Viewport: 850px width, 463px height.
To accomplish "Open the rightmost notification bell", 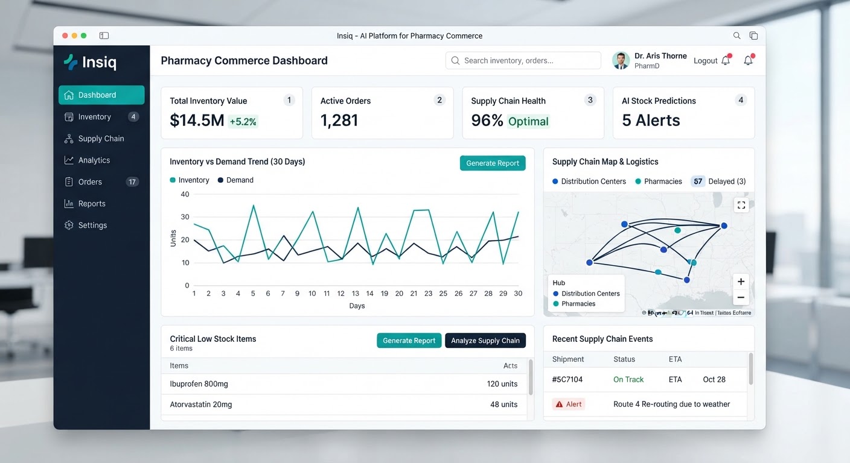I will click(749, 60).
